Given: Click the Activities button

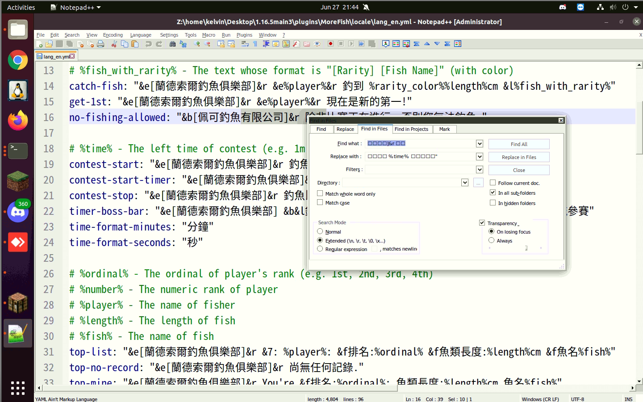Looking at the screenshot, I should pos(21,7).
